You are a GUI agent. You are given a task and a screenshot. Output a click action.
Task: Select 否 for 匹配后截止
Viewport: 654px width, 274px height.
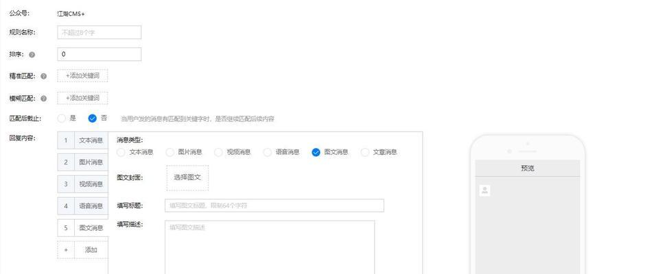93,119
